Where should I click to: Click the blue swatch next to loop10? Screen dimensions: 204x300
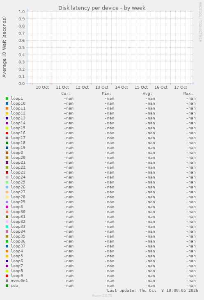click(x=7, y=103)
